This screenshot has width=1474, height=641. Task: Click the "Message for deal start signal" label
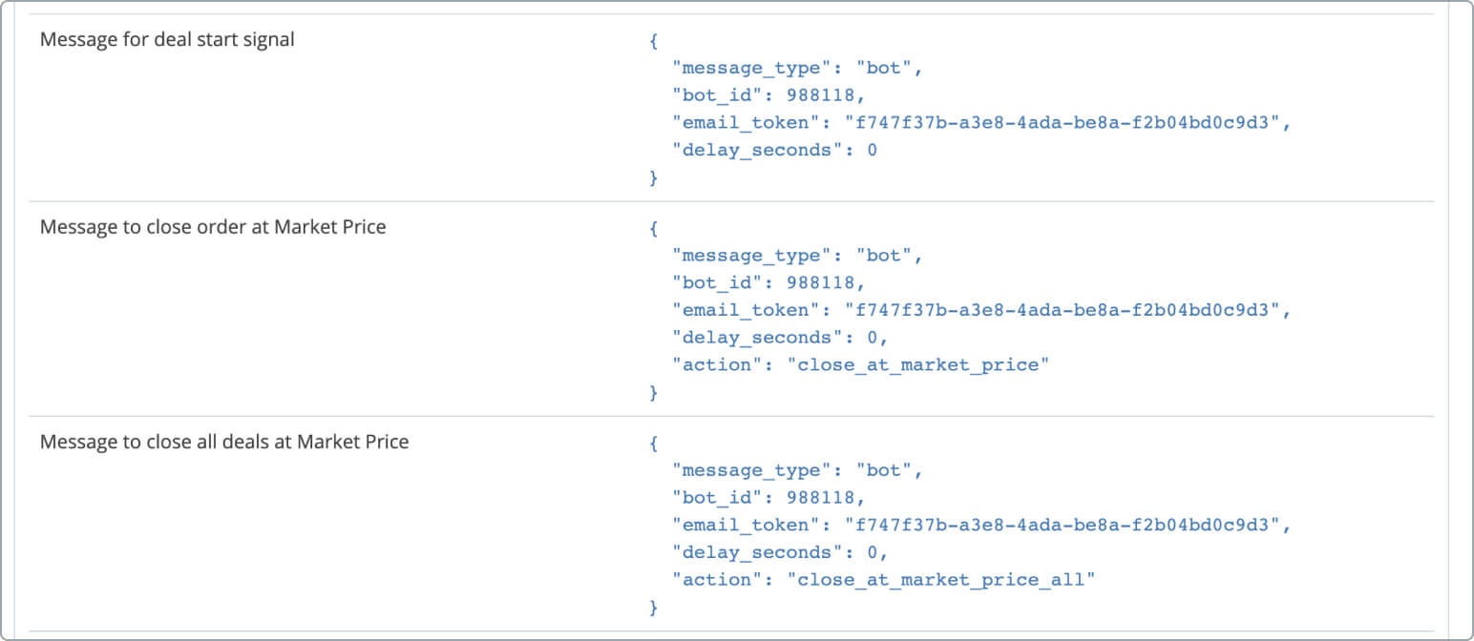pos(167,40)
